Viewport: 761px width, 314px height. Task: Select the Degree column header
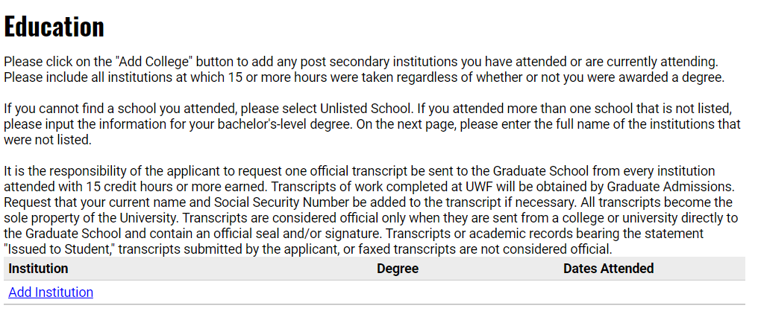[x=398, y=269]
